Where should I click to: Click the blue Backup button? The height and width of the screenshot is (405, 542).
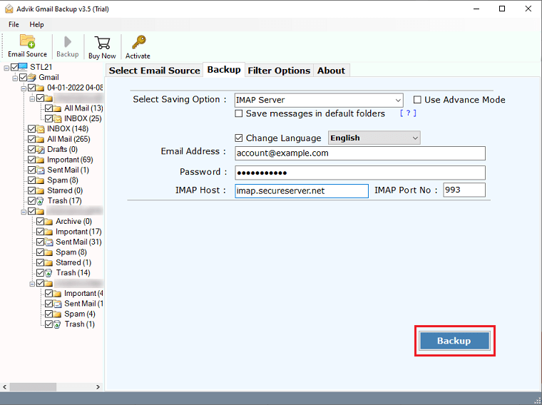454,341
